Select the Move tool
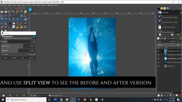The width and height of the screenshot is (182, 102). click(x=18, y=16)
